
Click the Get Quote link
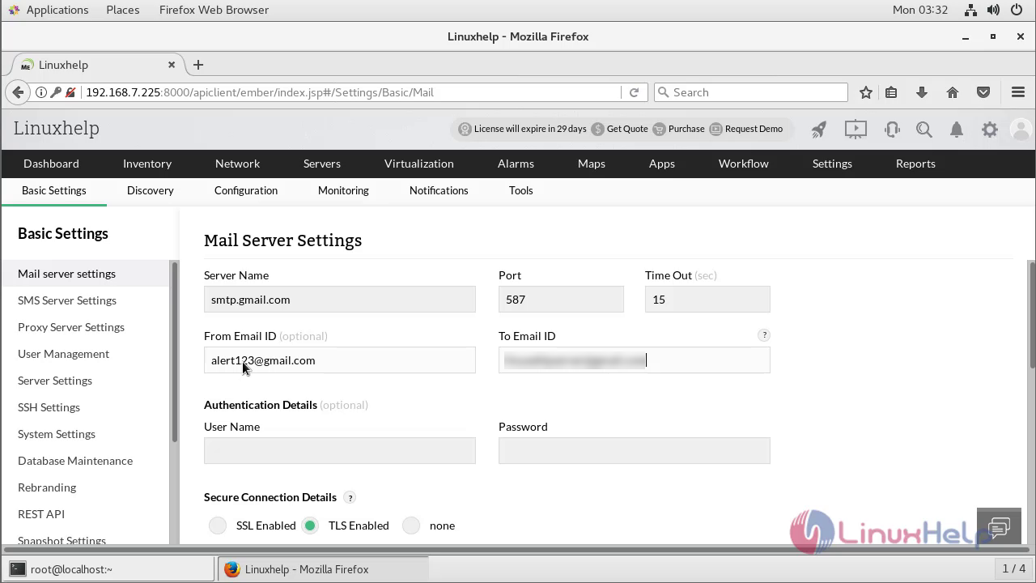(x=620, y=129)
